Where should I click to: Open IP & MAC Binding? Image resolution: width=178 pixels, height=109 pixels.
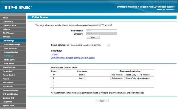(x=13, y=94)
